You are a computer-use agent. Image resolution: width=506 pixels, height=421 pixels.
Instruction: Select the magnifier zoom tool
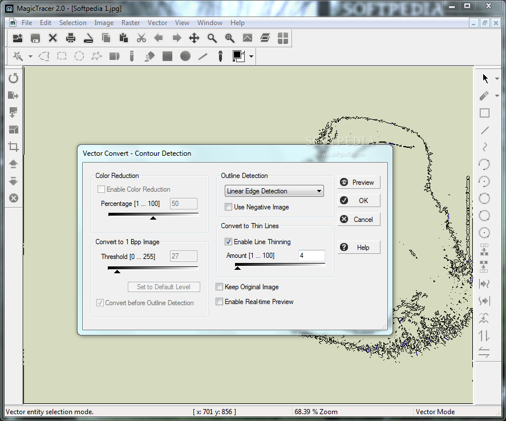pos(212,38)
